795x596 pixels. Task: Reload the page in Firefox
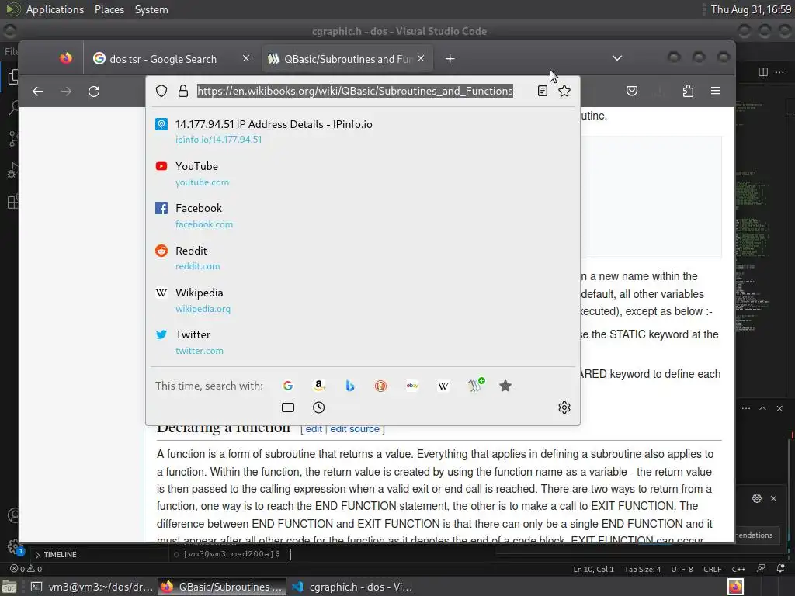pos(94,92)
